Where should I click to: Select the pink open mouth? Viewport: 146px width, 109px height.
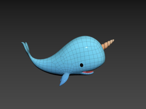point(88,72)
